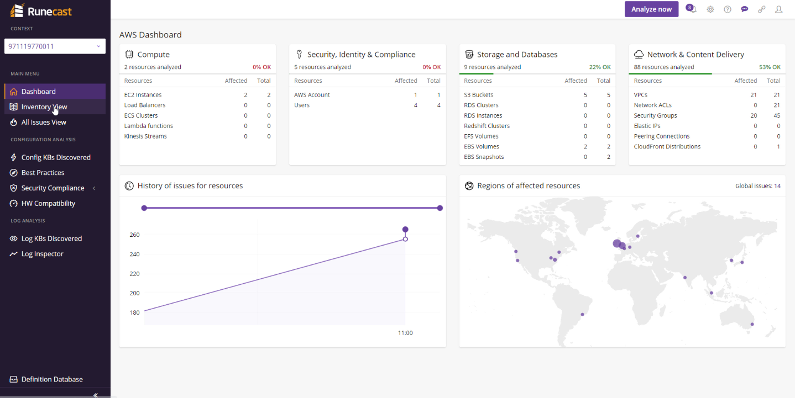Click the eye icon beside Log KBs Discovered
The image size is (795, 398).
(14, 239)
